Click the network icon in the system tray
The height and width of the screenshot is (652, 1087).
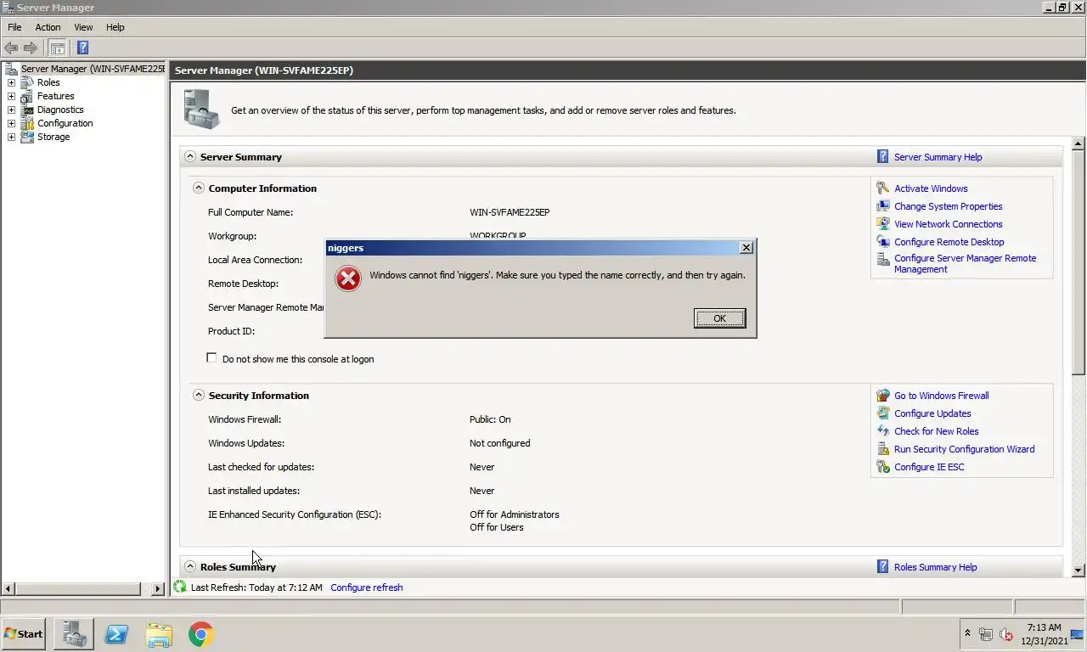click(x=986, y=634)
